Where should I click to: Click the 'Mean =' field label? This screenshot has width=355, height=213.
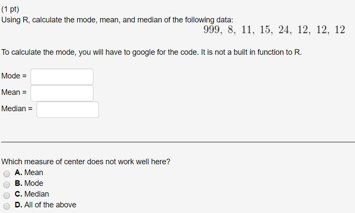[x=14, y=92]
